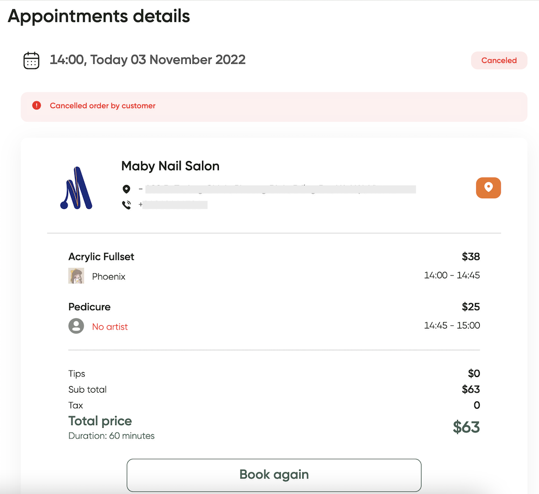Click the red No artist label
This screenshot has height=494, width=539.
pyautogui.click(x=109, y=327)
